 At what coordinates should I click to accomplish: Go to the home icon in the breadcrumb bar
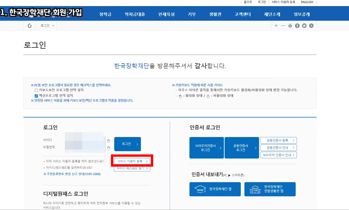pyautogui.click(x=29, y=26)
